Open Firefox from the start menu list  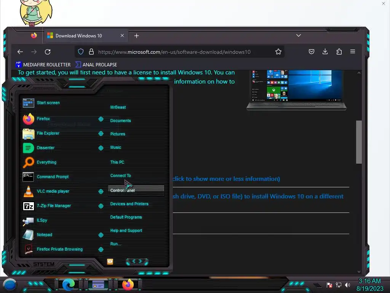coord(43,119)
